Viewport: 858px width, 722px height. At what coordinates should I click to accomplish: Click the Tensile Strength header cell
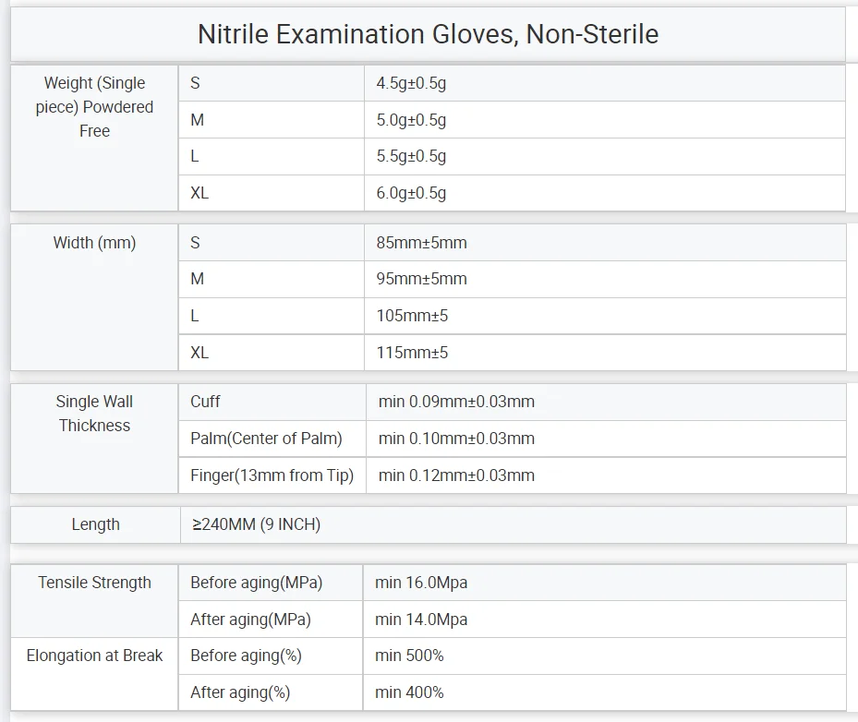pos(94,600)
